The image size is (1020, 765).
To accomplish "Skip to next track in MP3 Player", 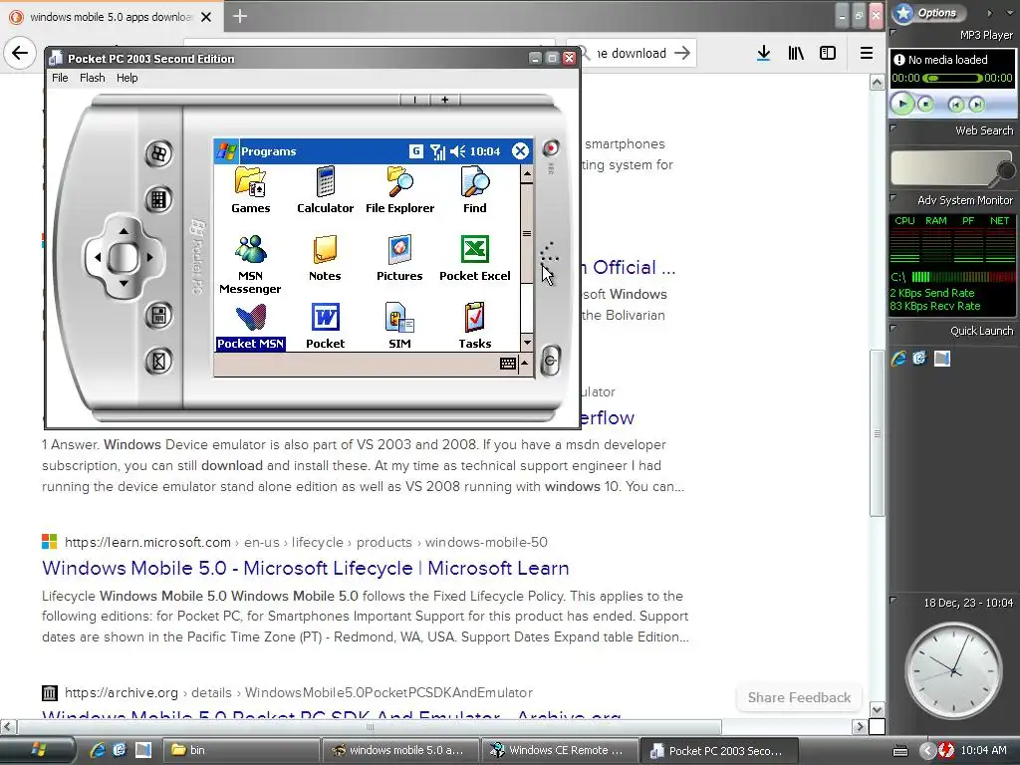I will click(976, 104).
